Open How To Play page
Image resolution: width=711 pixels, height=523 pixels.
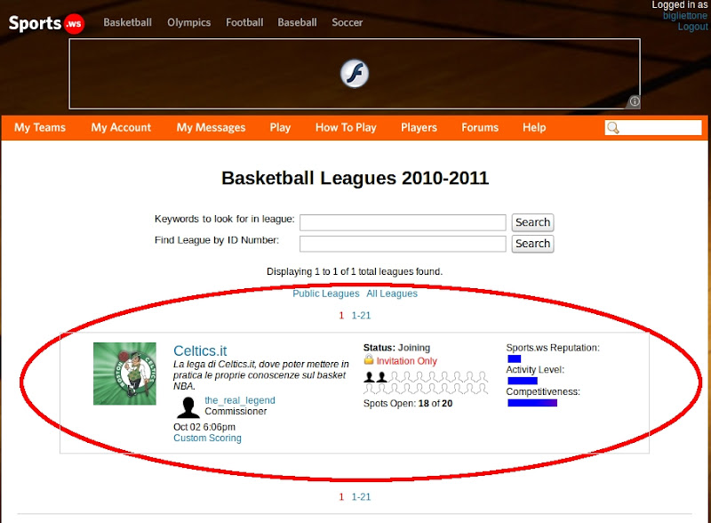346,127
